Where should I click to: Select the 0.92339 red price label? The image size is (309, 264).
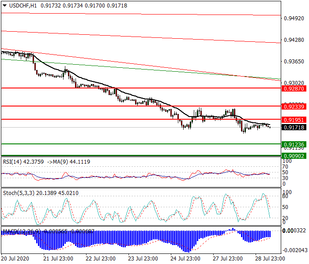[x=294, y=107]
